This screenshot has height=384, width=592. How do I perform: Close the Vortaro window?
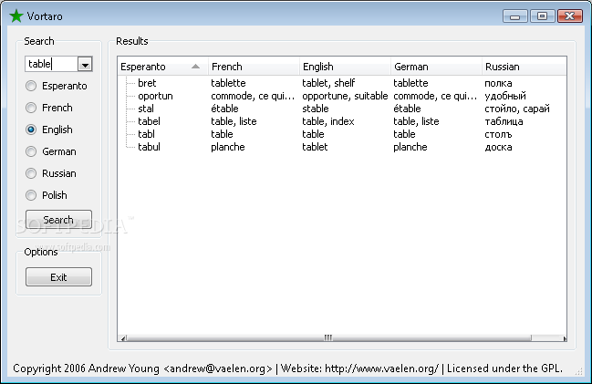570,16
